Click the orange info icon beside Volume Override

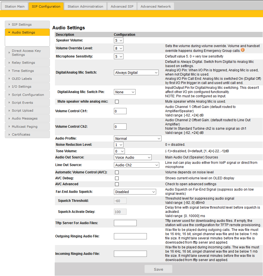pos(242,50)
